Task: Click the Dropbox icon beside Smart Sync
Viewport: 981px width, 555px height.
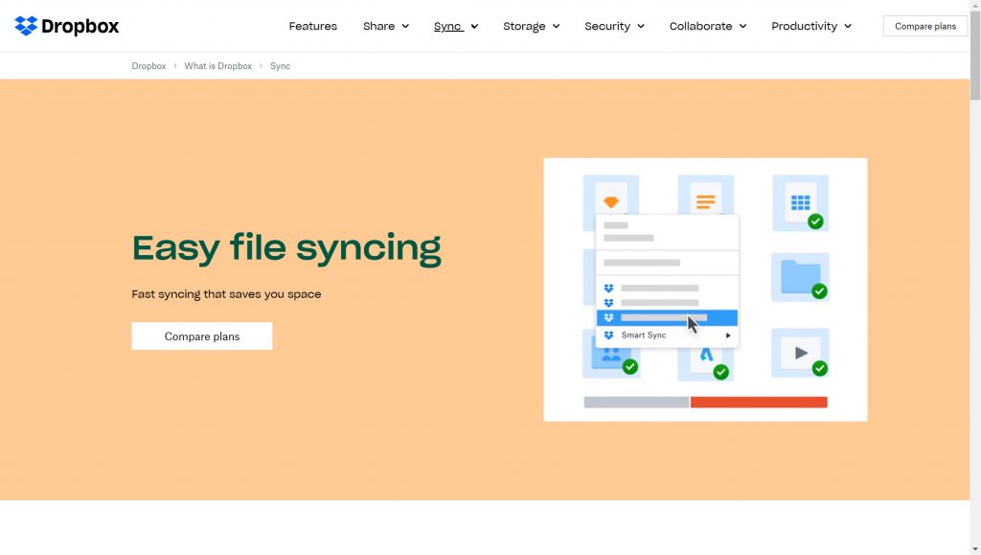Action: (x=608, y=335)
